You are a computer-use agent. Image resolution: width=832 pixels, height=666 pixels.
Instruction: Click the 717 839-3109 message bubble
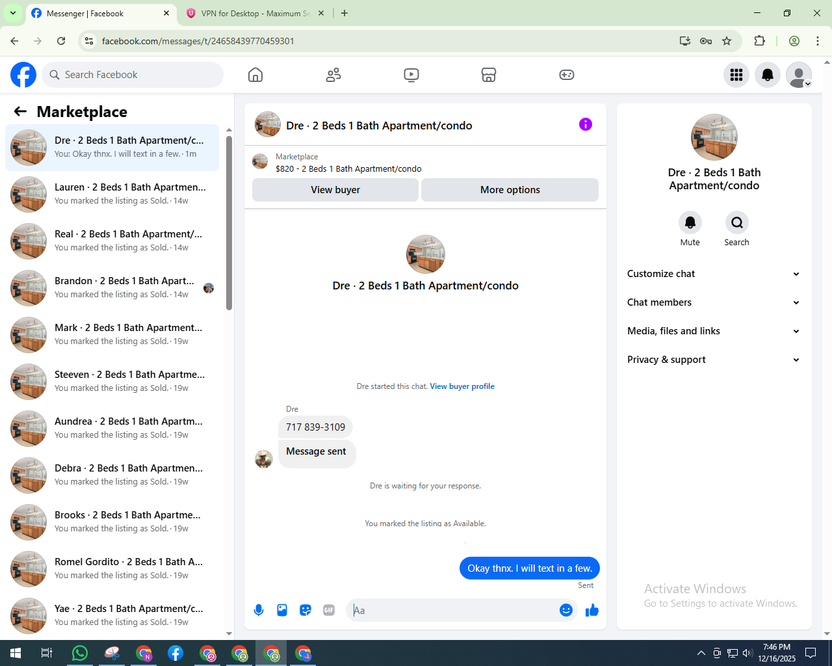tap(316, 427)
